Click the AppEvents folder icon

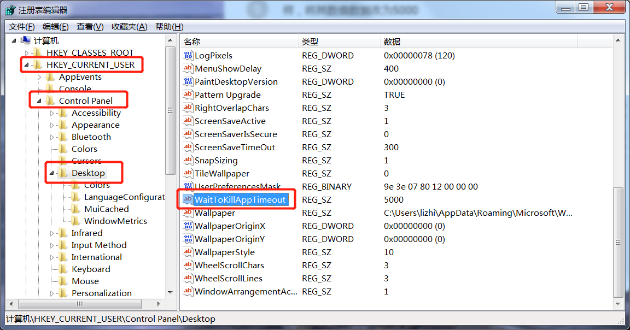pyautogui.click(x=50, y=76)
